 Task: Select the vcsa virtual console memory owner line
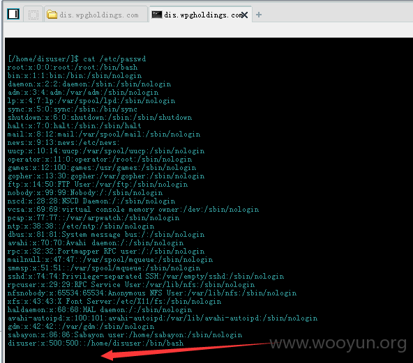pyautogui.click(x=133, y=210)
